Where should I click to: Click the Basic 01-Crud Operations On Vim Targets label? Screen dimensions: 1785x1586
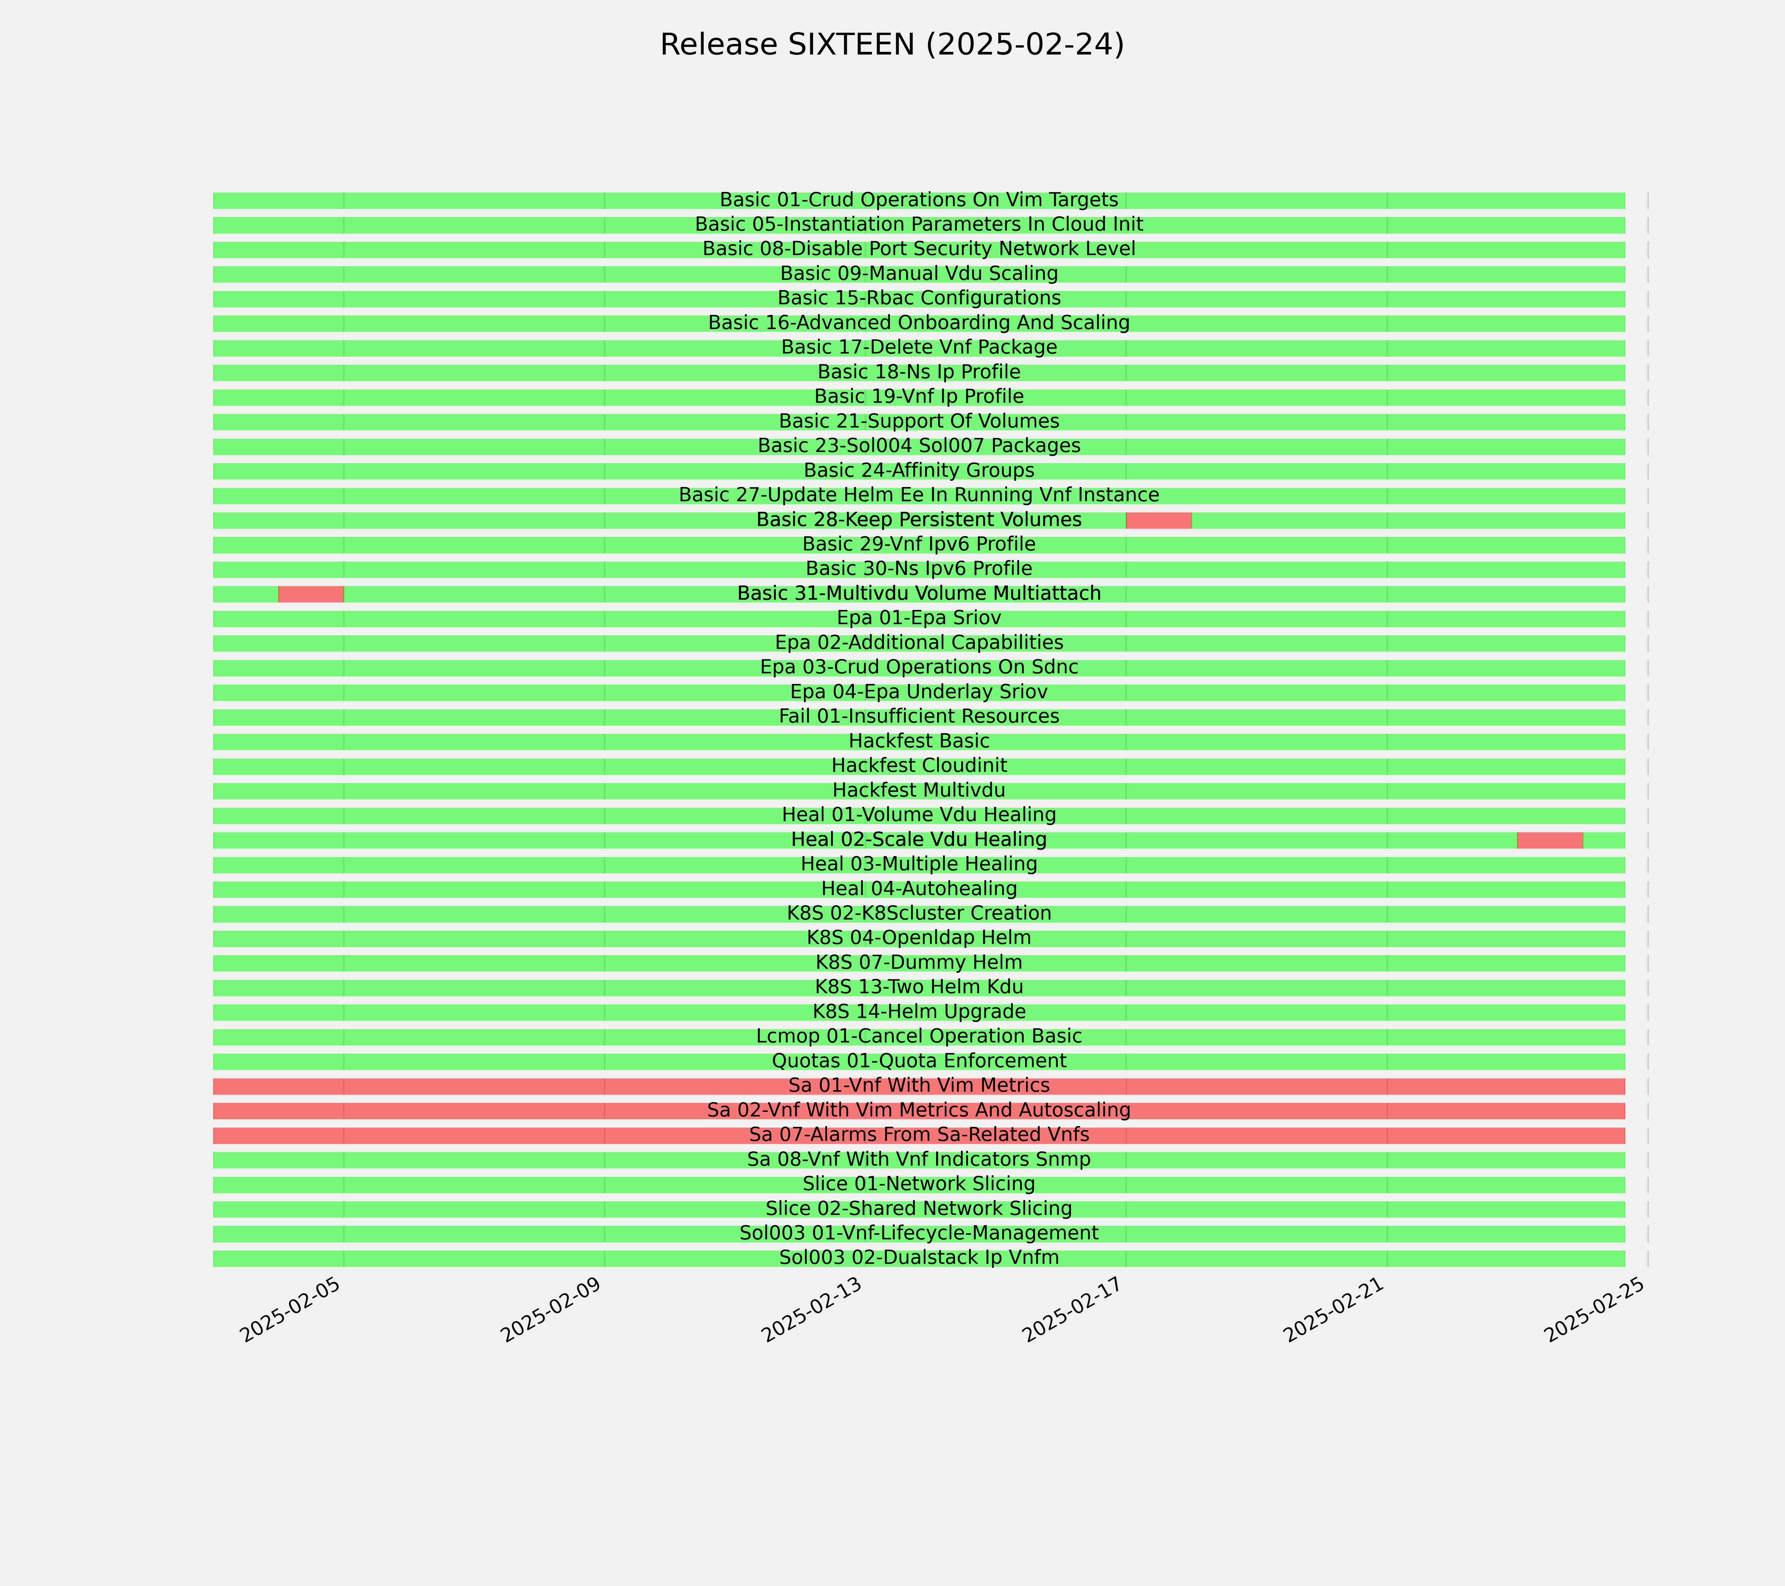[919, 200]
